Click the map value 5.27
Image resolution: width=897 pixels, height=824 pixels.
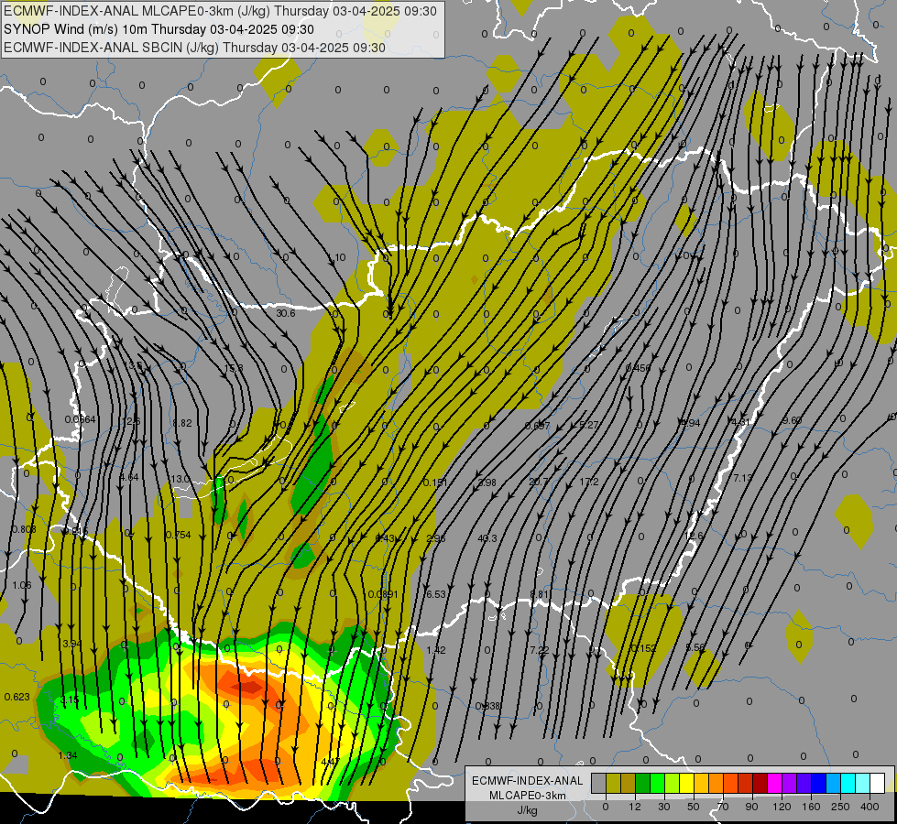588,425
